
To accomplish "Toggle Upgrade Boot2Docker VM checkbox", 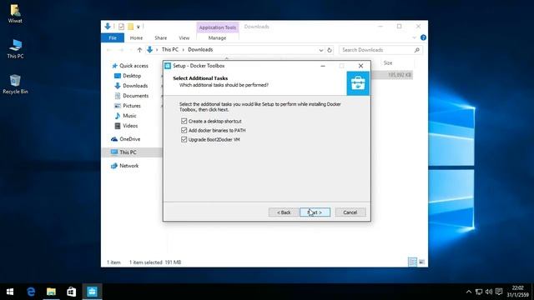I will pos(184,139).
